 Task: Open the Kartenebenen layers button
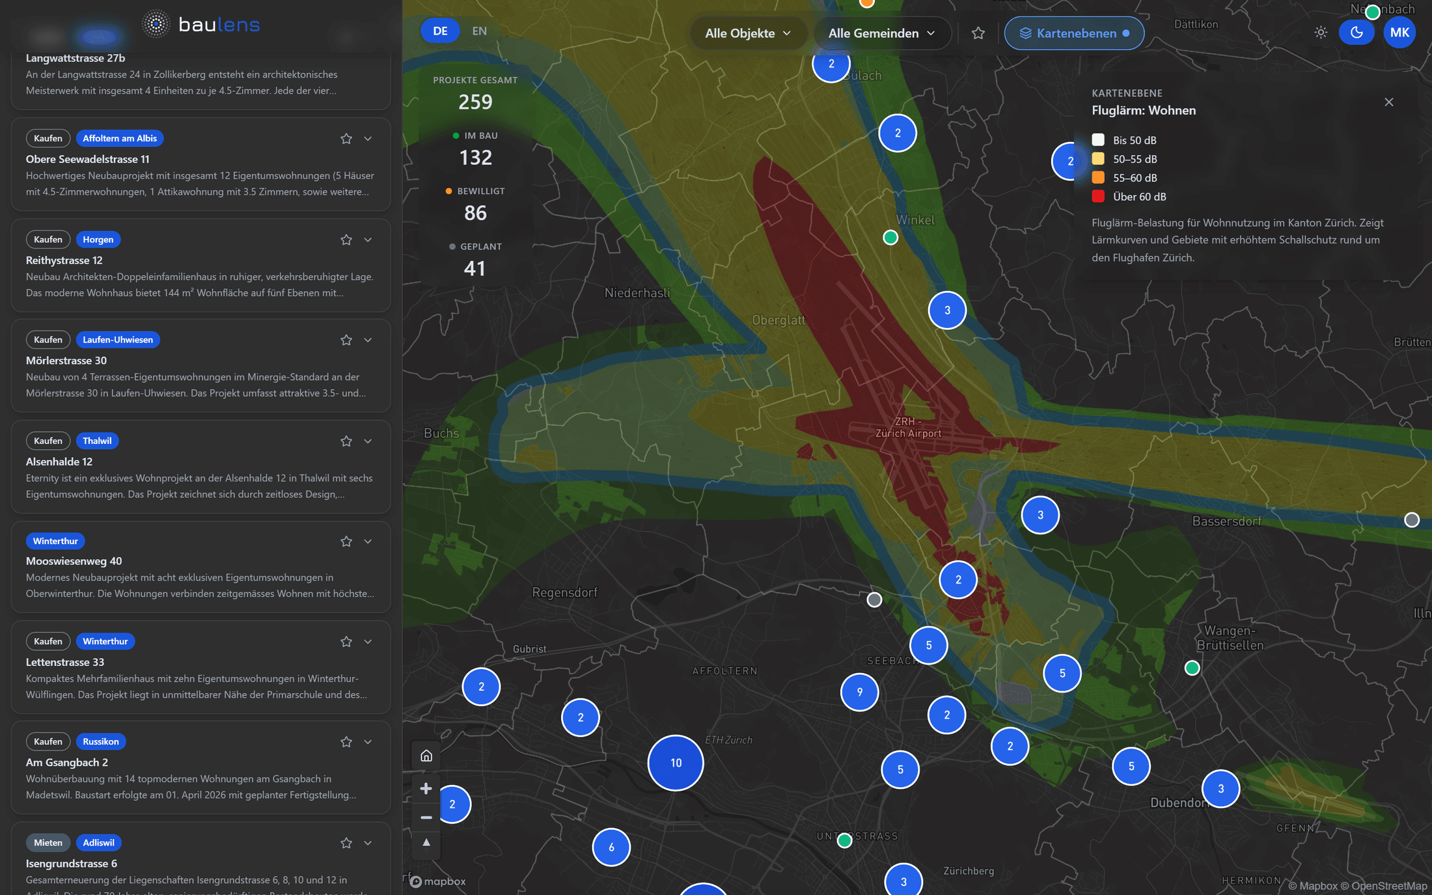point(1074,33)
